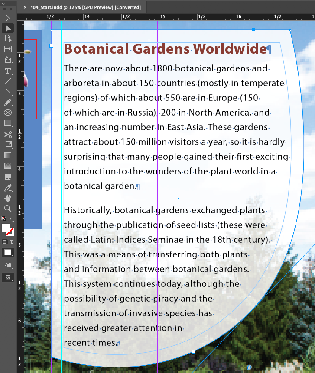315x373 pixels.
Task: Select the Hand tool
Action: click(8, 198)
